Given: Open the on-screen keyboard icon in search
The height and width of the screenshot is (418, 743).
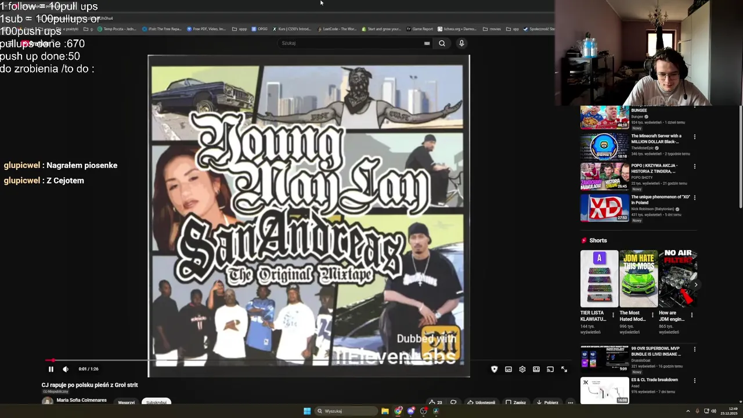Looking at the screenshot, I should (x=427, y=43).
